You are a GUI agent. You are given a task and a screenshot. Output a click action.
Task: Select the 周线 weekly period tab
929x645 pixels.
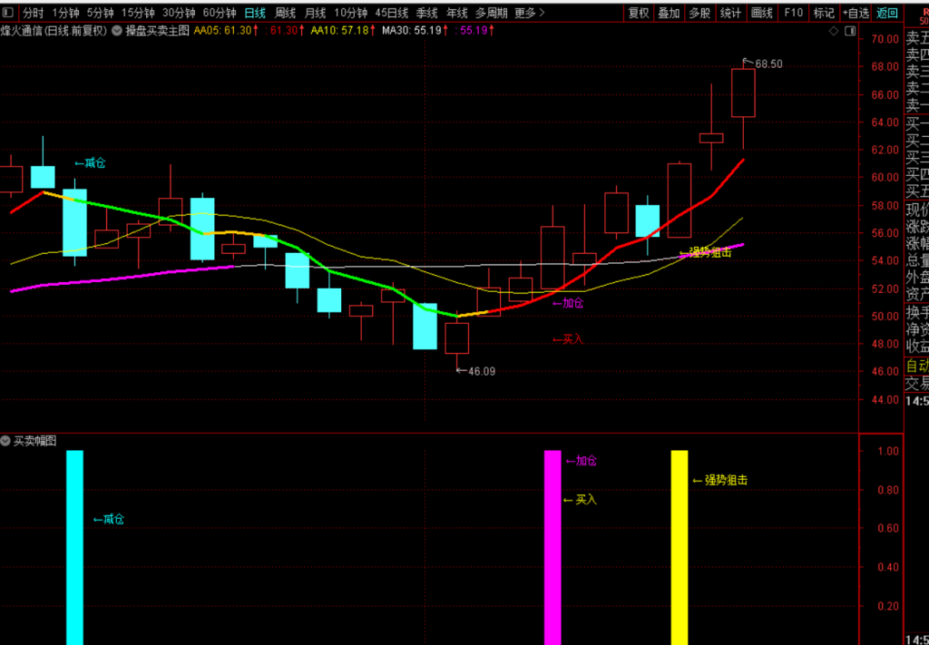285,13
